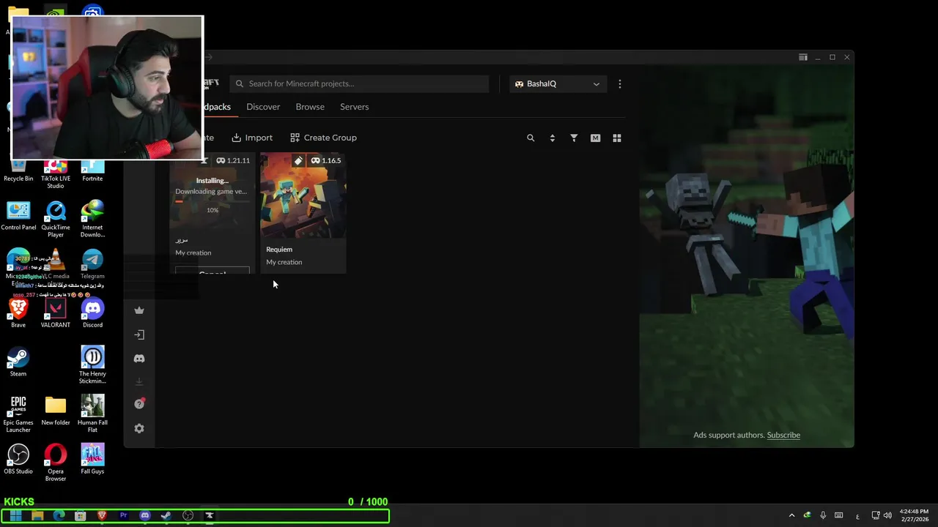
Task: Open Microsoft Store from taskbar
Action: (x=81, y=515)
